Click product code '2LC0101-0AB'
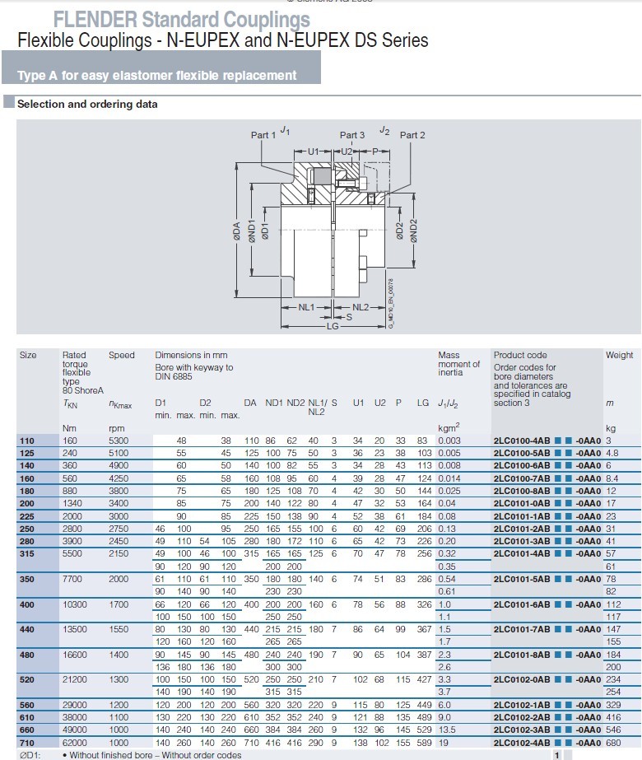This screenshot has width=642, height=760. (522, 504)
